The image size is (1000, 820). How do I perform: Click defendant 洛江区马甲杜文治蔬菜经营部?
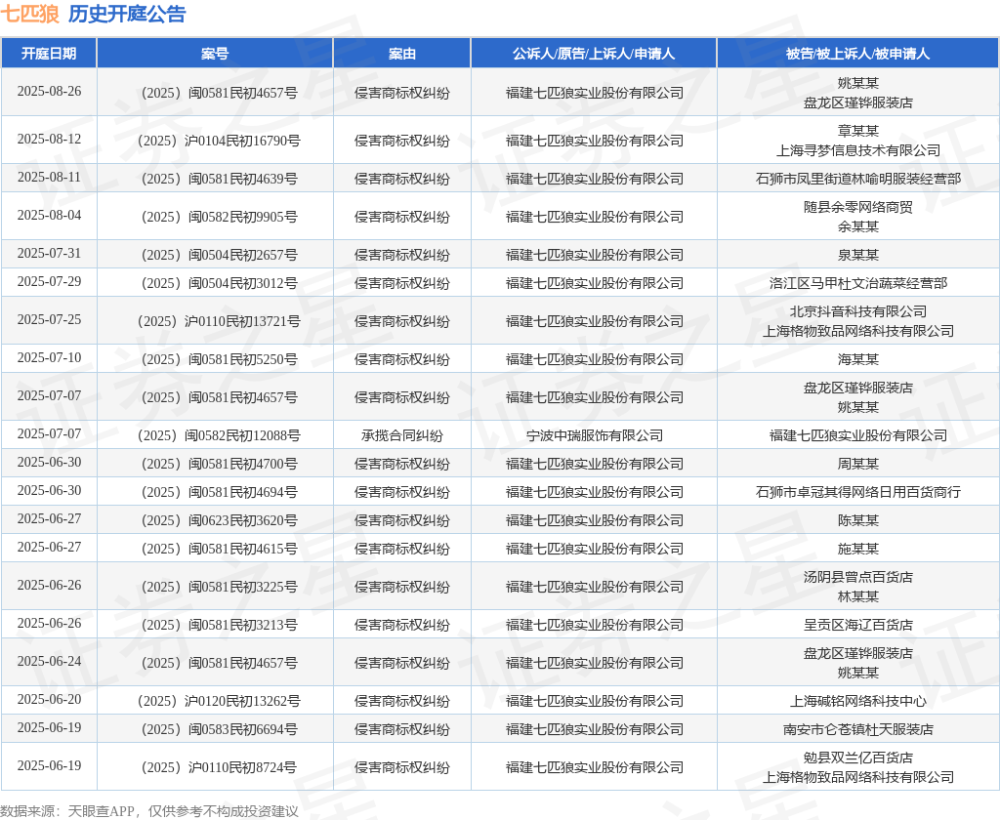[857, 284]
